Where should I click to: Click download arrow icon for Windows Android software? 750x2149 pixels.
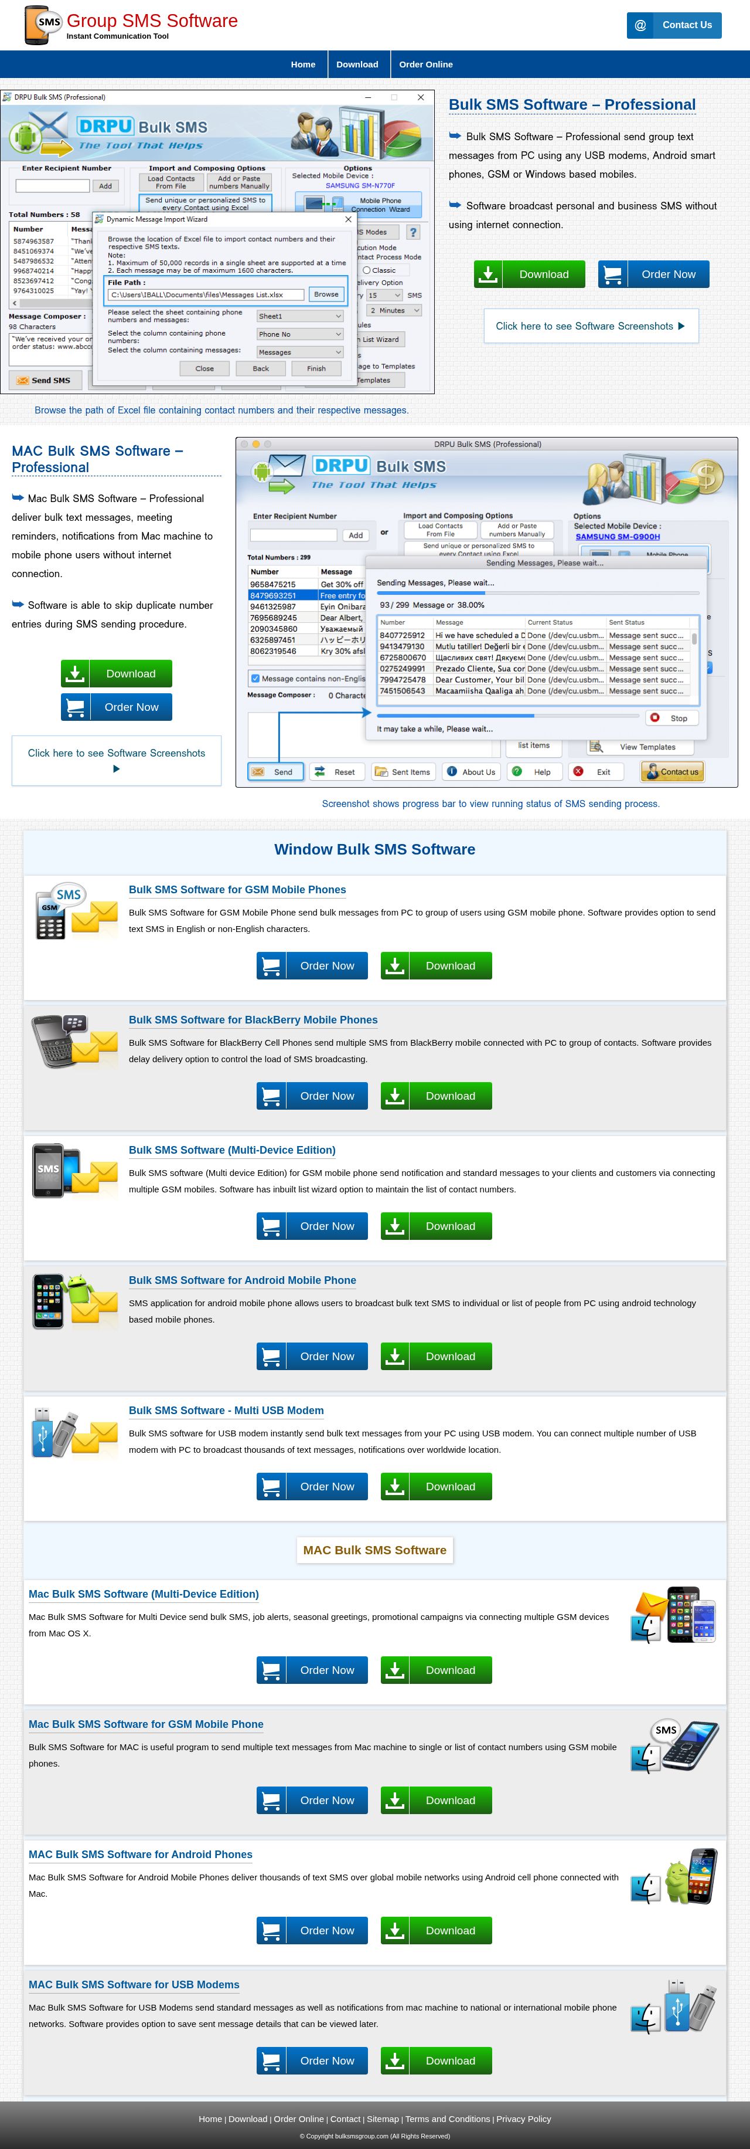tap(395, 1357)
